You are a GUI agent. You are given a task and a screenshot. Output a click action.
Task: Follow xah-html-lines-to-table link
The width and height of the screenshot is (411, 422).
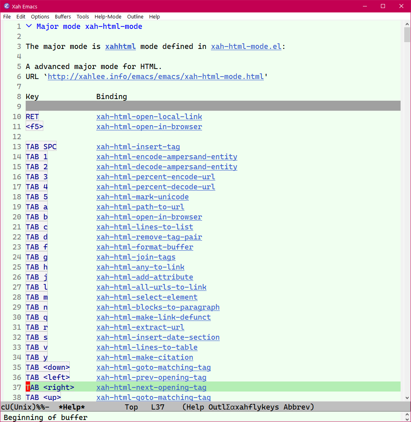coord(147,347)
